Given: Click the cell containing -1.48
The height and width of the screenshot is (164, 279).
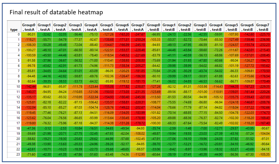Looking at the screenshot, I should click(185, 128).
